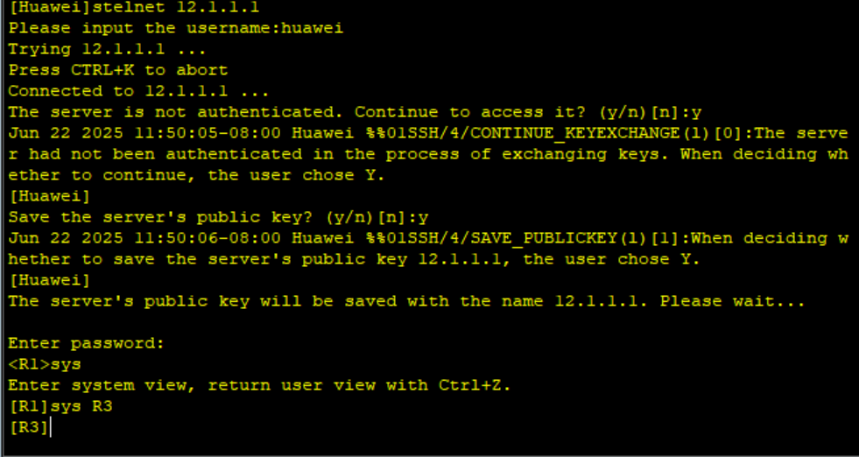Click the '[R1]sys R3' command line
The width and height of the screenshot is (859, 457).
[x=60, y=406]
